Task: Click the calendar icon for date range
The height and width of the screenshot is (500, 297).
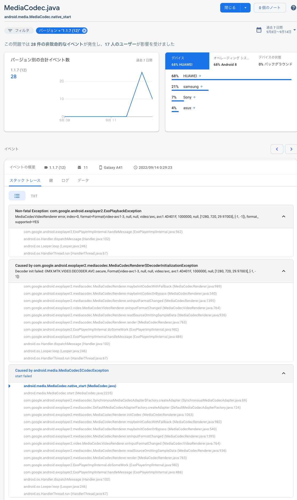Action: click(x=259, y=30)
